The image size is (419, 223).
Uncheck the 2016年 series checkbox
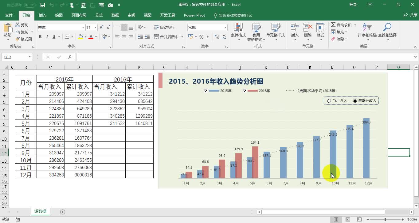click(244, 90)
